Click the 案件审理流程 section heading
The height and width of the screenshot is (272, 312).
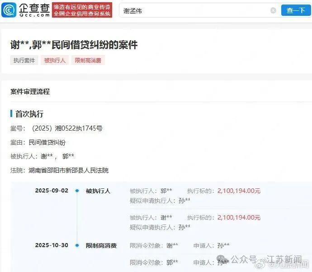pos(30,91)
